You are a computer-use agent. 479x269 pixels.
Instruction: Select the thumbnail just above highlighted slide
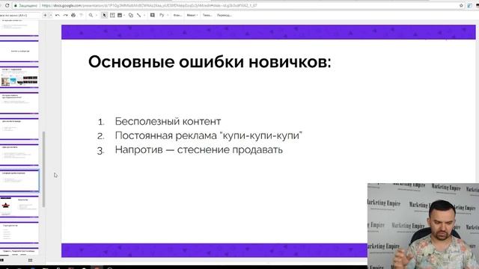pyautogui.click(x=19, y=155)
